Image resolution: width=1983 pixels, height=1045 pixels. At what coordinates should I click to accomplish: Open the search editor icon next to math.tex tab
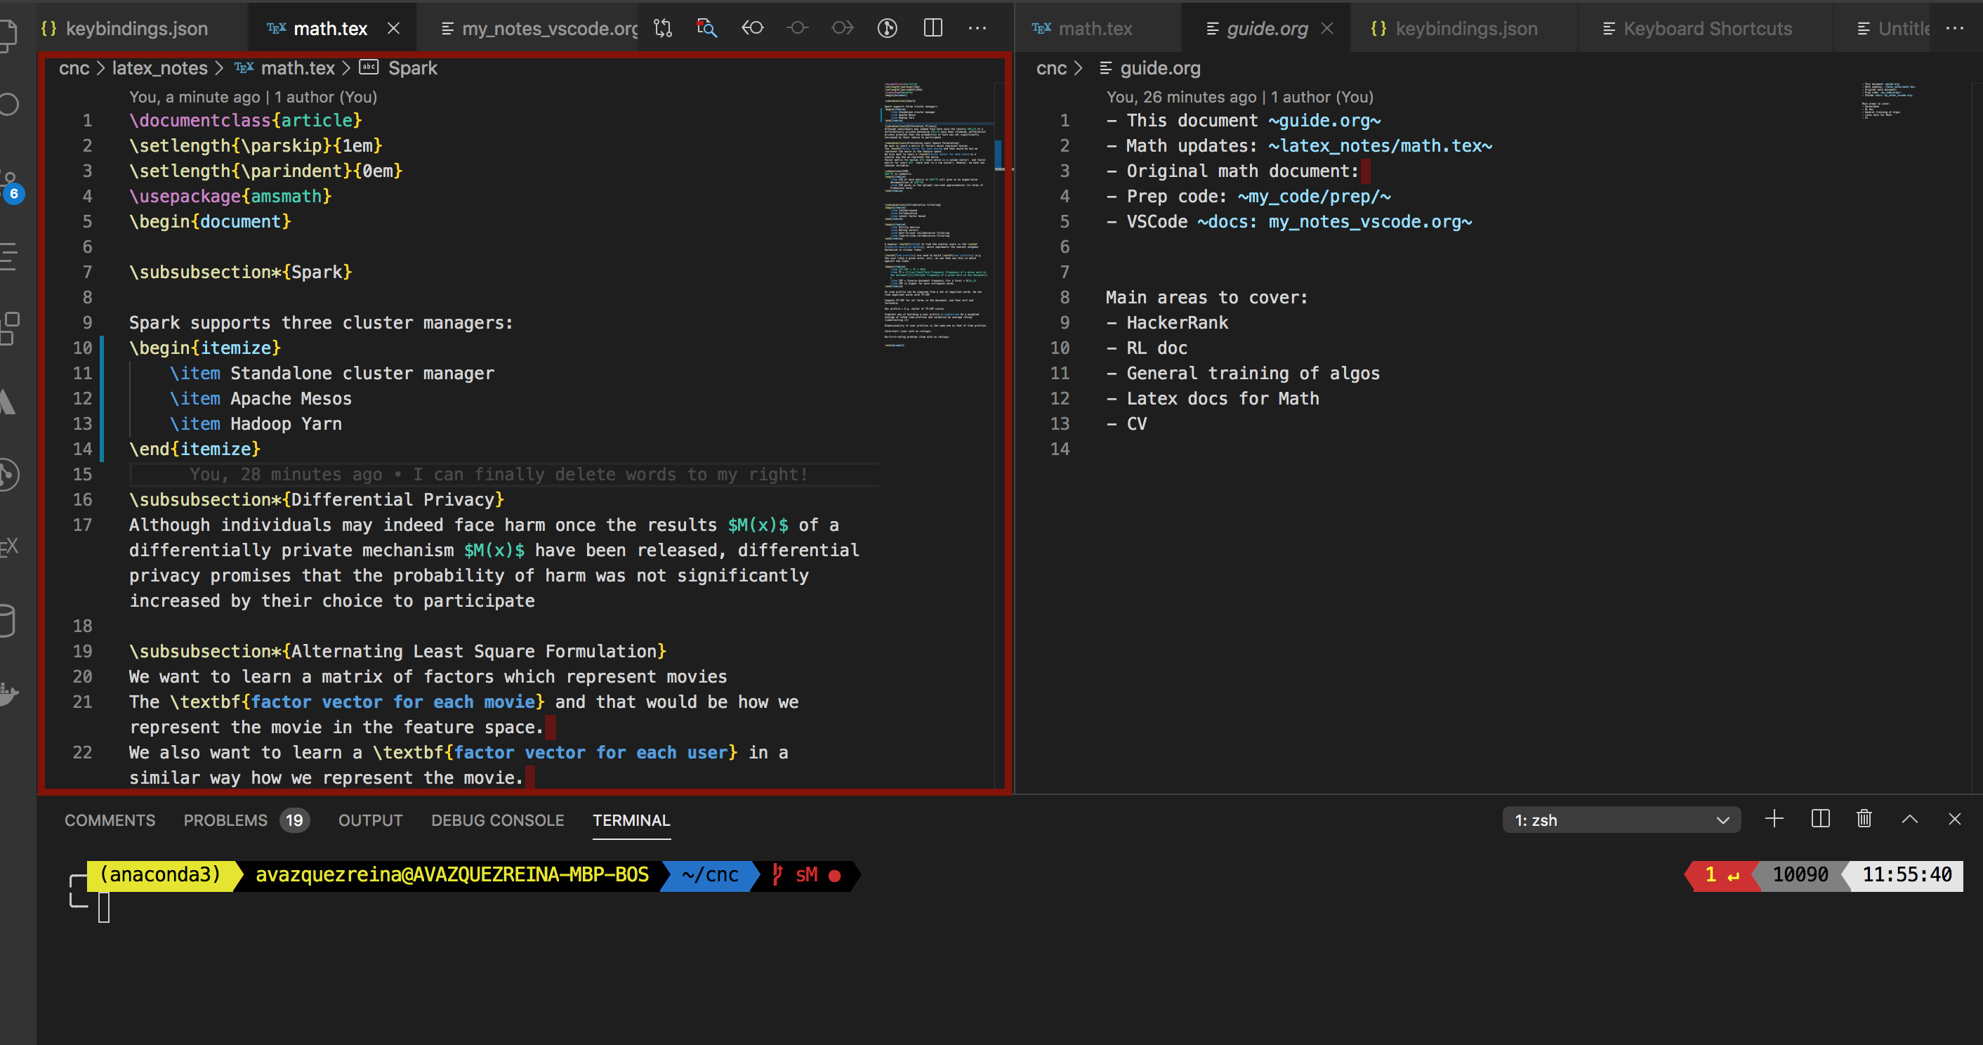(706, 27)
